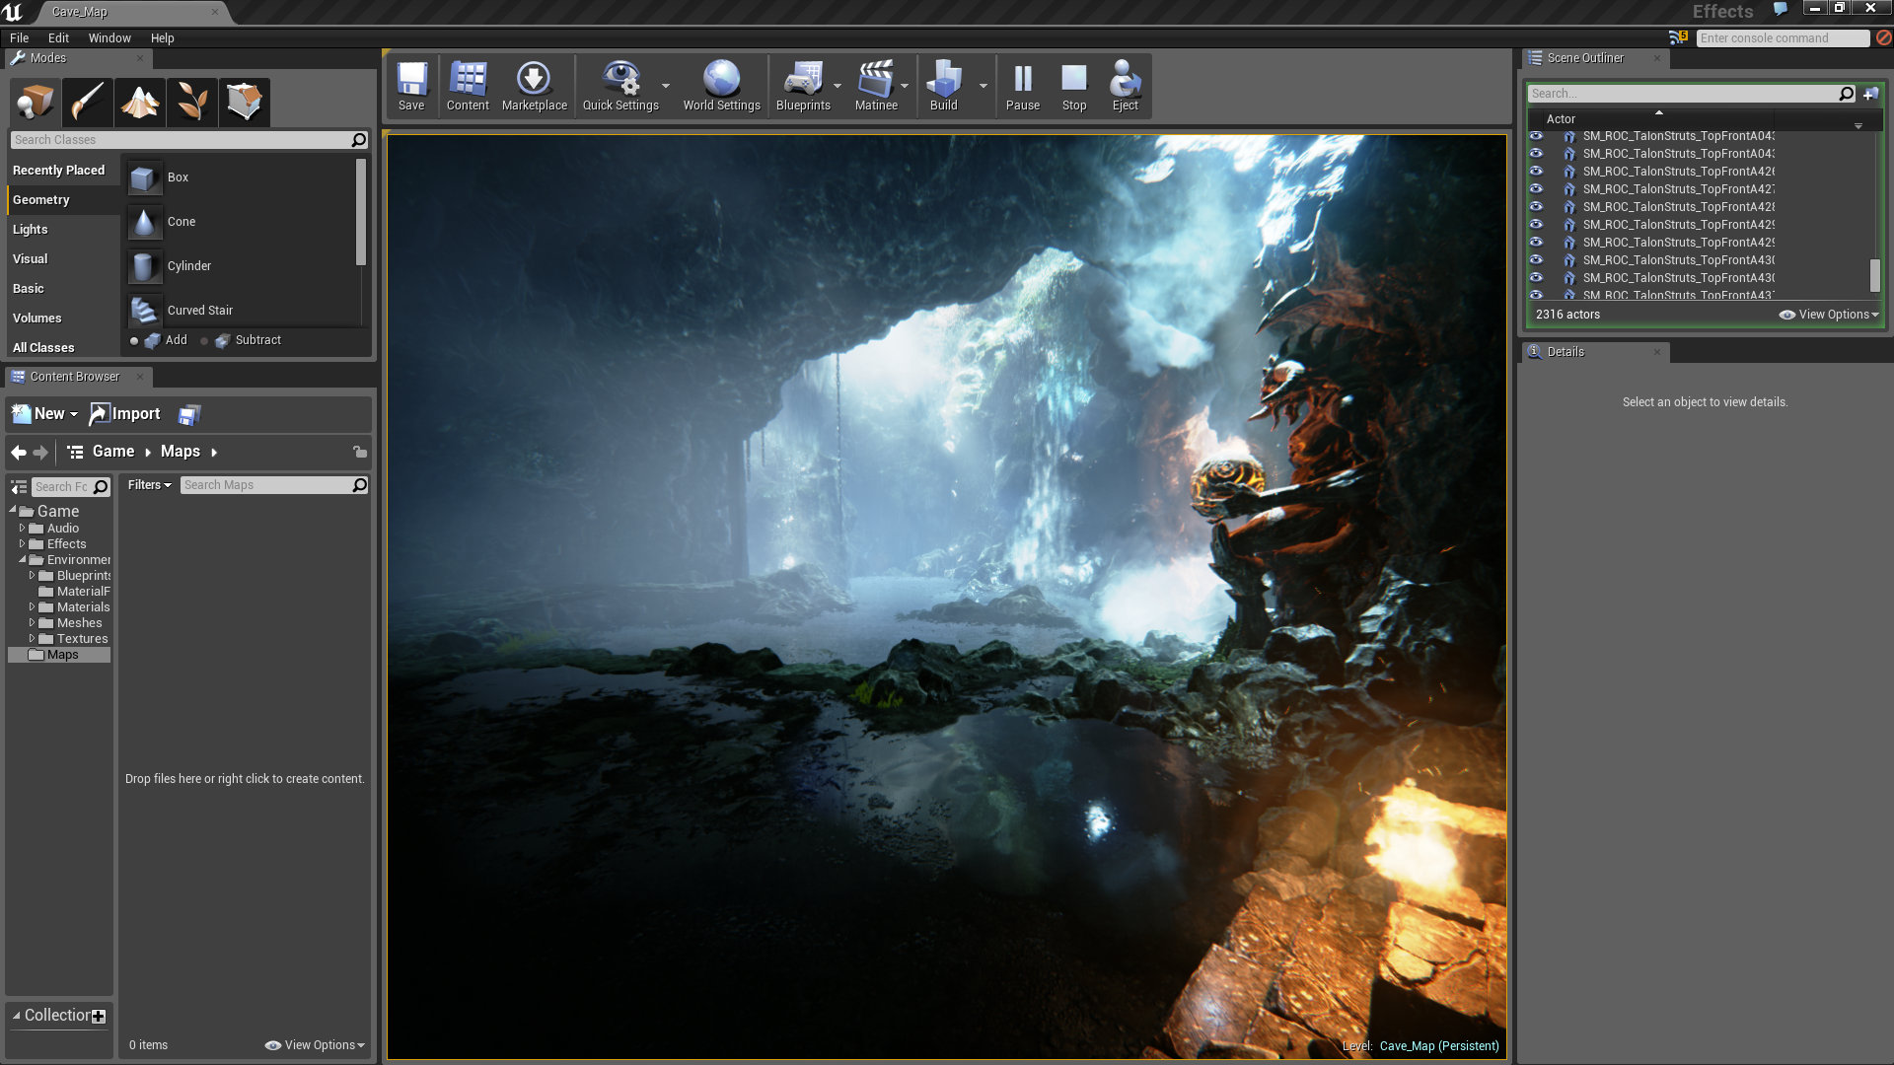This screenshot has width=1894, height=1065.
Task: Open World Settings globe icon
Action: (x=721, y=87)
